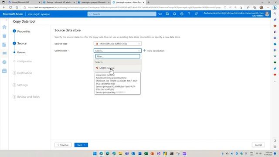This screenshot has width=279, height=157.
Task: Choose MGDC_Source connection option
Action: pos(118,68)
